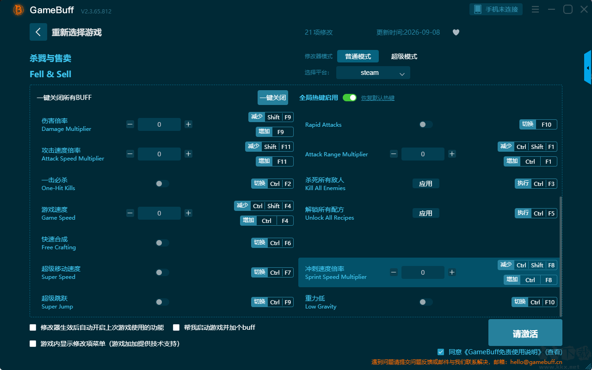Click the Attack Range Multiplier value field
This screenshot has height=370, width=592.
tap(423, 154)
